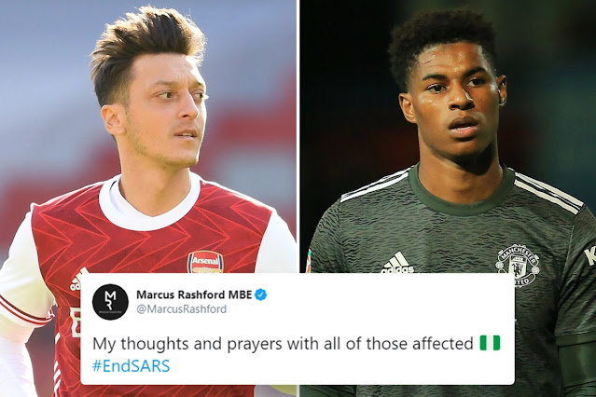Select the left photo of the Arsenal player
Screen dimensions: 596x397
coord(148,137)
